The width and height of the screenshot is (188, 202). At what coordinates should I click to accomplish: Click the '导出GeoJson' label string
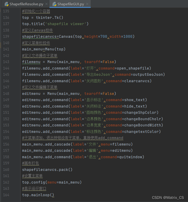pyautogui.click(x=98, y=75)
